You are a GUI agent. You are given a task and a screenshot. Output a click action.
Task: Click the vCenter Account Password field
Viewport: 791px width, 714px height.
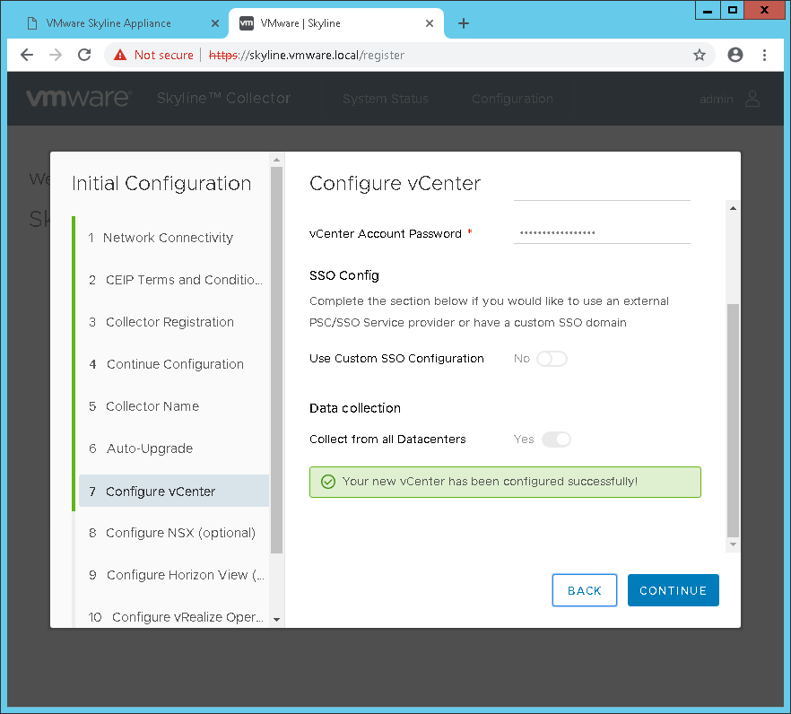602,233
